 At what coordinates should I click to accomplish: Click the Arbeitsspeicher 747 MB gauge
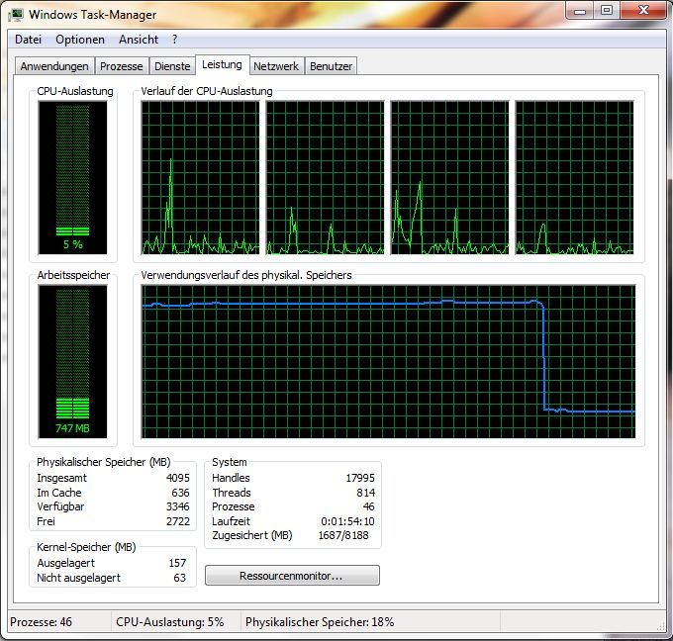point(72,362)
